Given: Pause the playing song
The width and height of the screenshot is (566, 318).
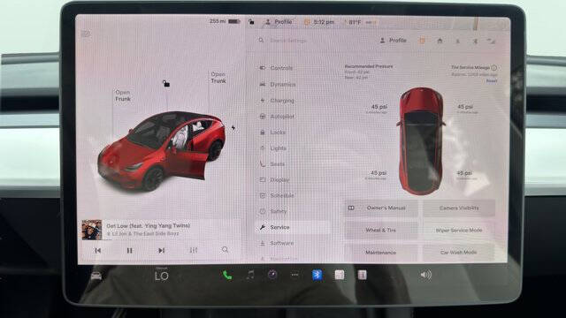Looking at the screenshot, I should (x=130, y=250).
